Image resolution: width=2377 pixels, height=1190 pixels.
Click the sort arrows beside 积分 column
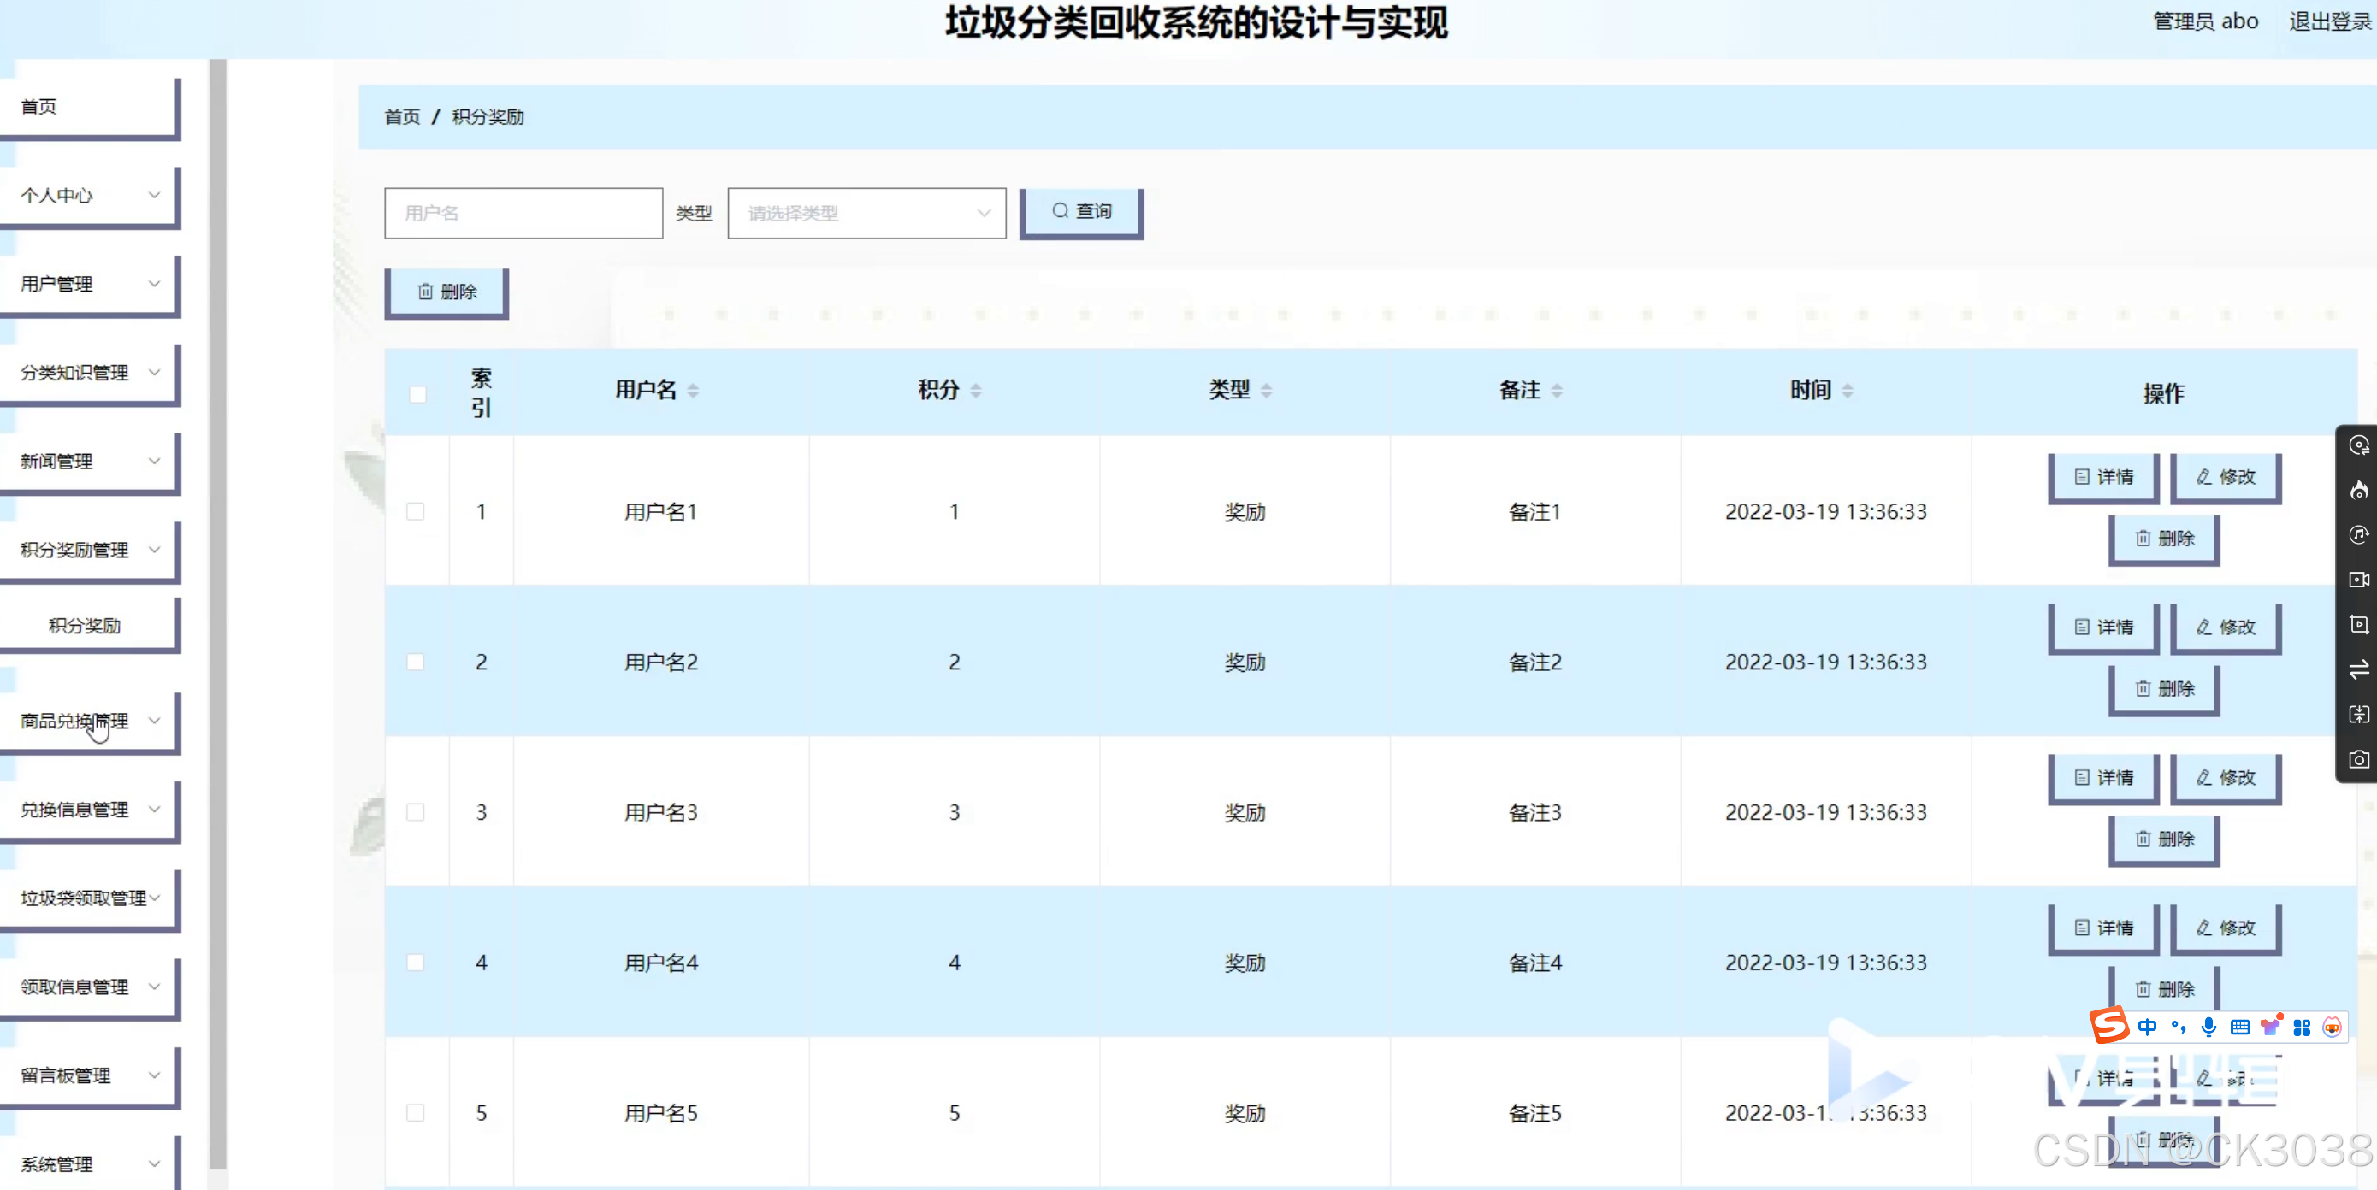[975, 392]
